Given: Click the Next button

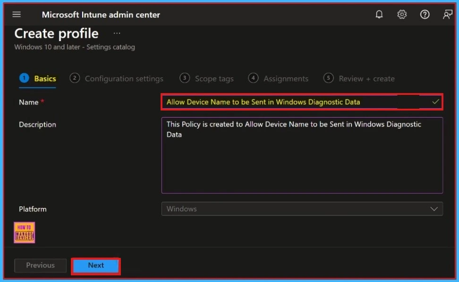Looking at the screenshot, I should pyautogui.click(x=96, y=265).
